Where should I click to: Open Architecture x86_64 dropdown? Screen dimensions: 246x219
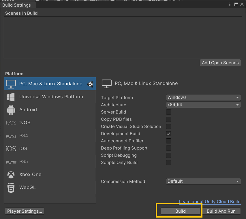203,105
